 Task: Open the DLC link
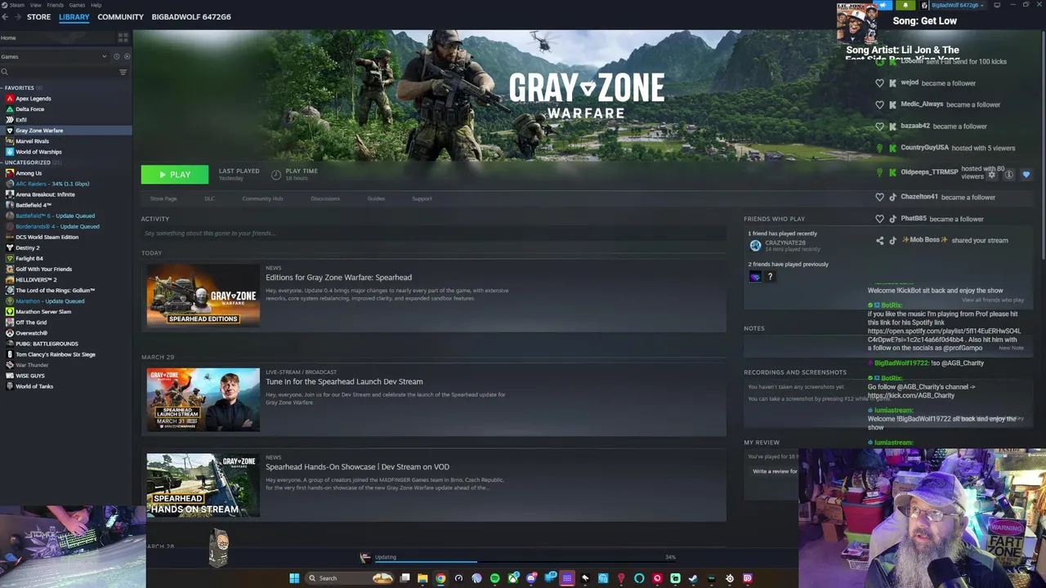pyautogui.click(x=209, y=198)
